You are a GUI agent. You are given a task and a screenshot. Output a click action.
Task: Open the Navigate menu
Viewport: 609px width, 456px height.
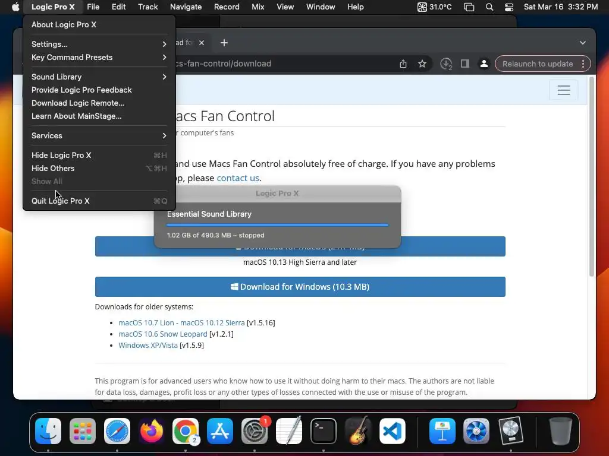pyautogui.click(x=186, y=7)
